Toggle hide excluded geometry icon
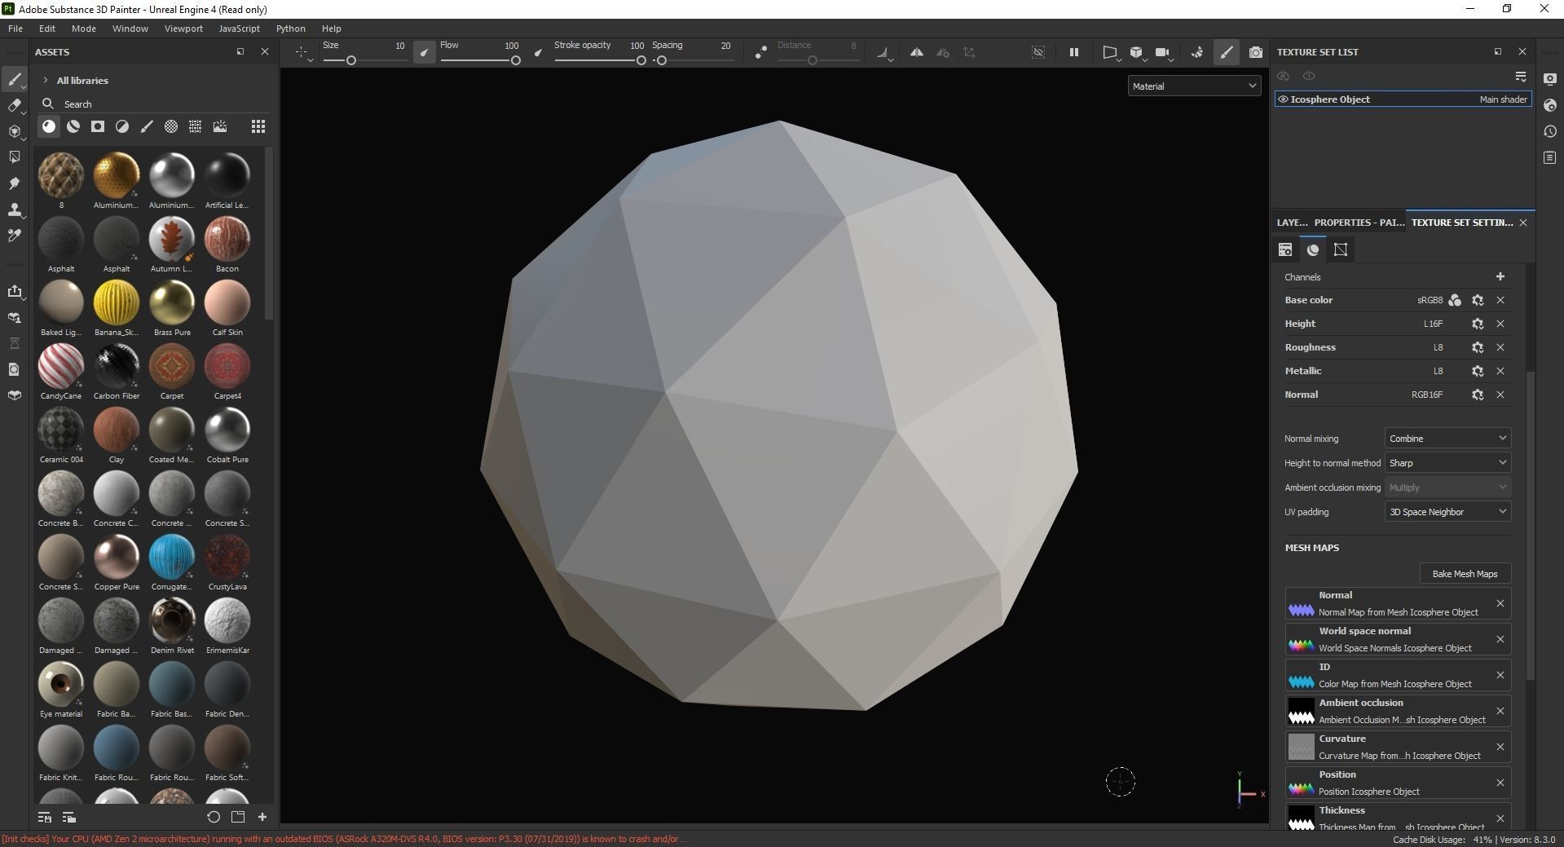This screenshot has height=847, width=1564. 1038,52
